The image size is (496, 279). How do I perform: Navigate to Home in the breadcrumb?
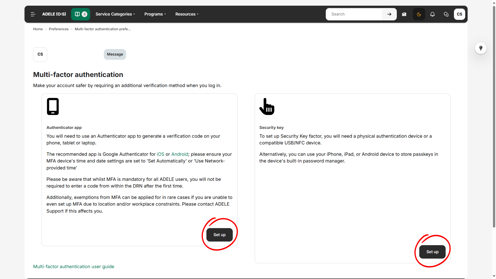(x=38, y=29)
